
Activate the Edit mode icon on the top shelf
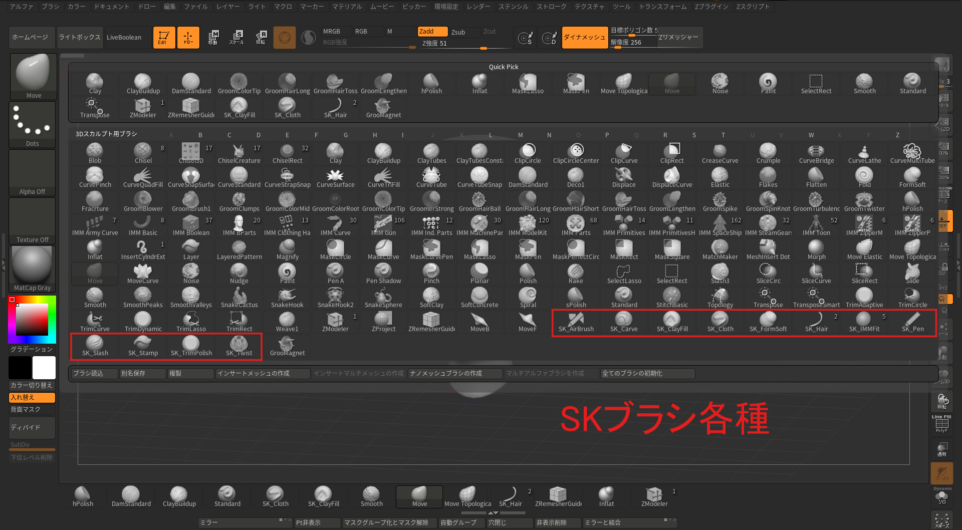164,37
